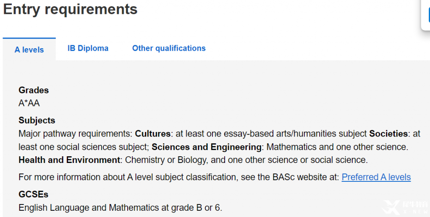Open the Preferred A levels link
This screenshot has height=217, width=430.
(x=376, y=177)
